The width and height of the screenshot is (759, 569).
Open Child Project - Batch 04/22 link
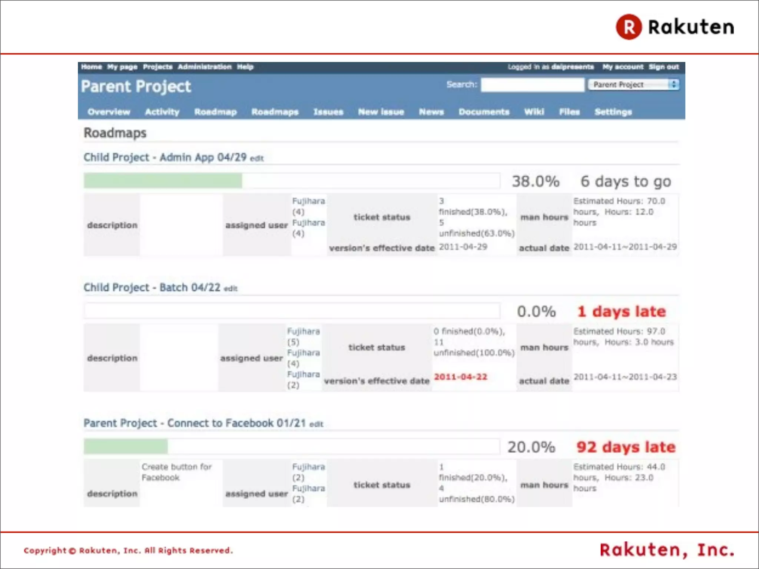pos(152,287)
